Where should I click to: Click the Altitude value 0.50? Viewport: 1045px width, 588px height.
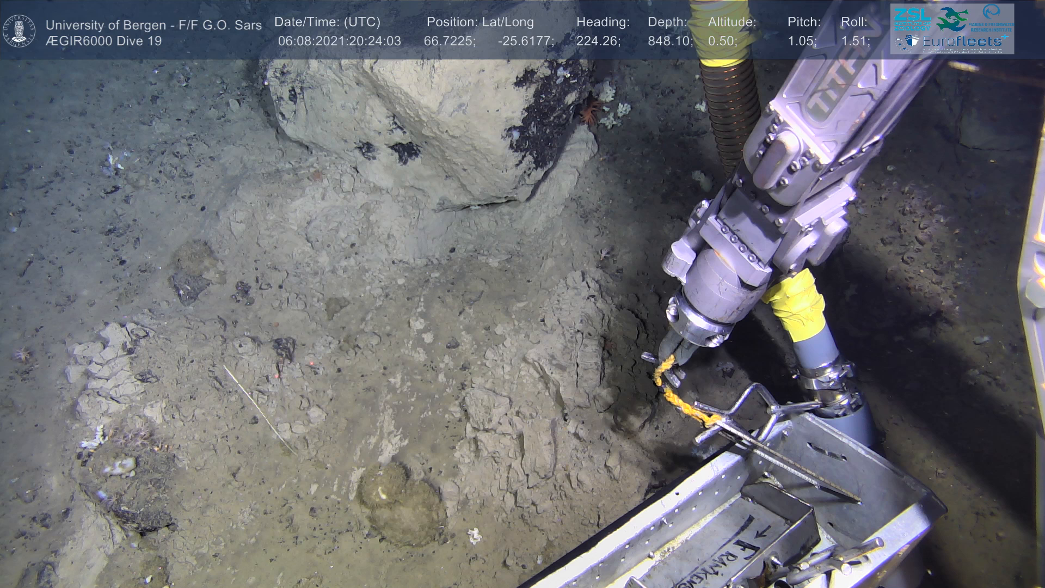(x=722, y=41)
